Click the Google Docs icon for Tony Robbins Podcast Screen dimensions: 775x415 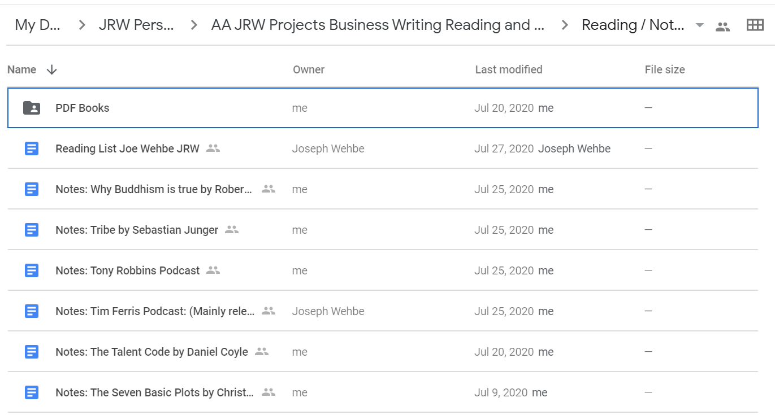pyautogui.click(x=32, y=270)
